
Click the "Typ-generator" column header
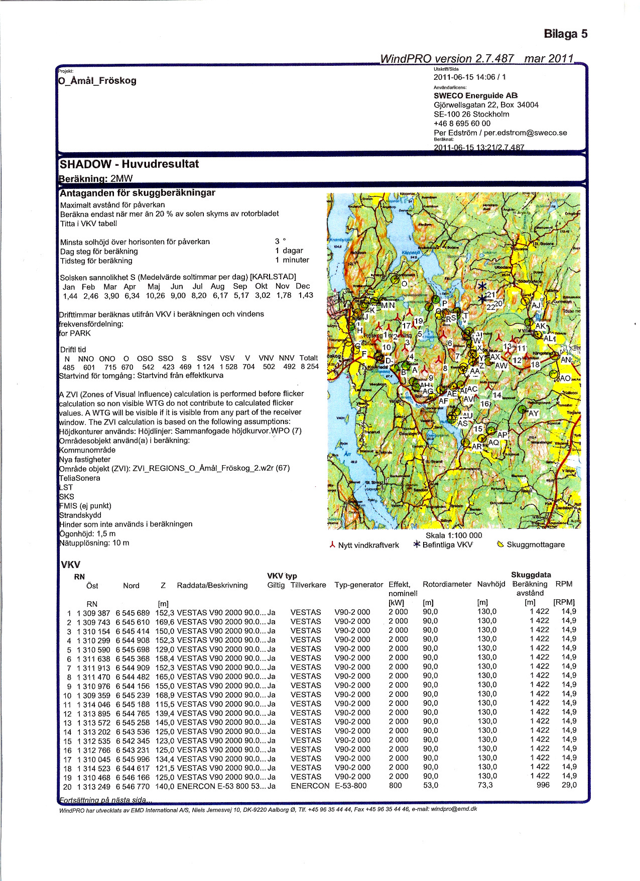click(x=359, y=585)
